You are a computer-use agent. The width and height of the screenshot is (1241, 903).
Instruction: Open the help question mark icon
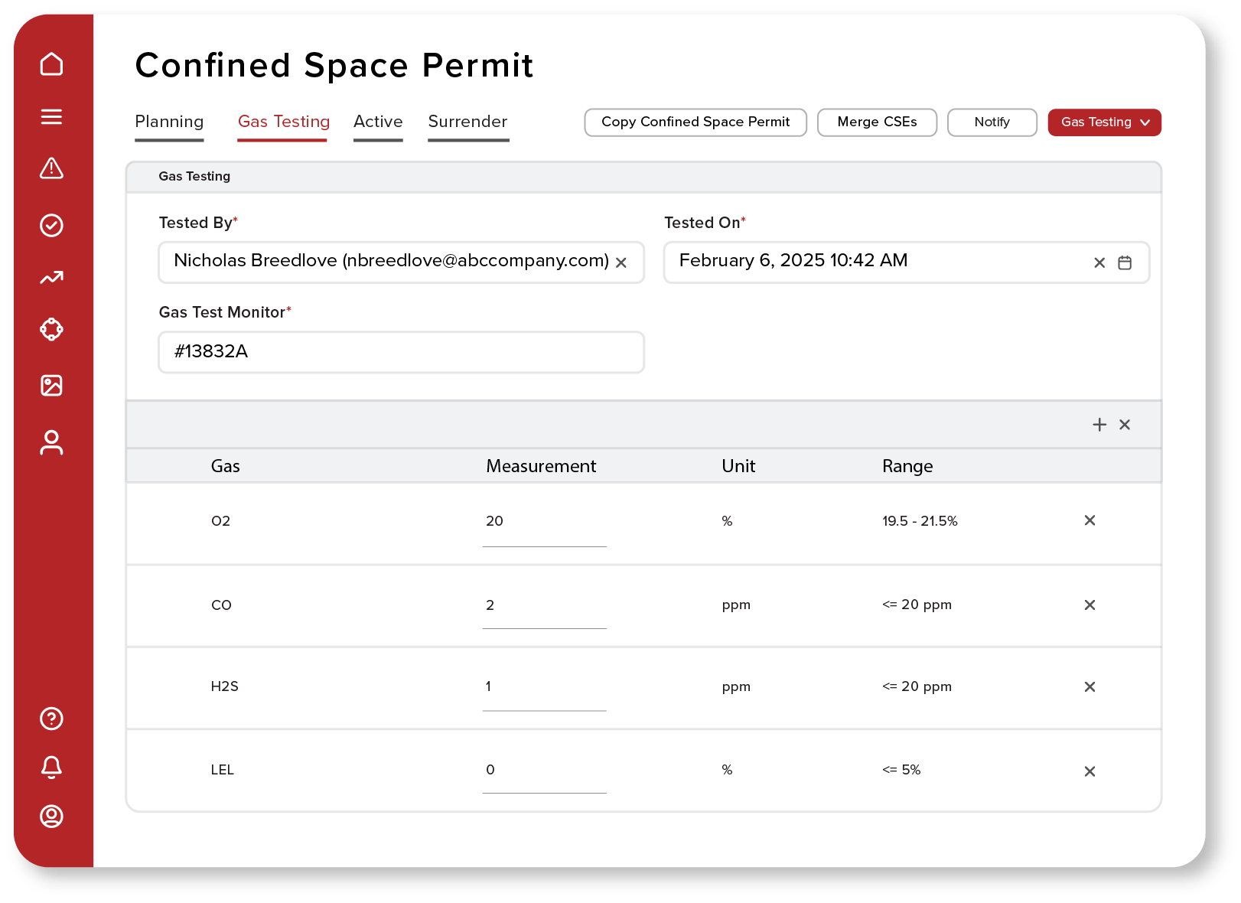tap(51, 719)
